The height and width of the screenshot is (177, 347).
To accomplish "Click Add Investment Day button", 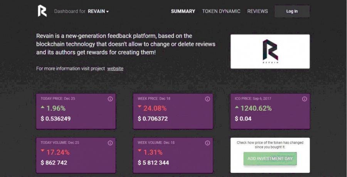I will pos(270,159).
